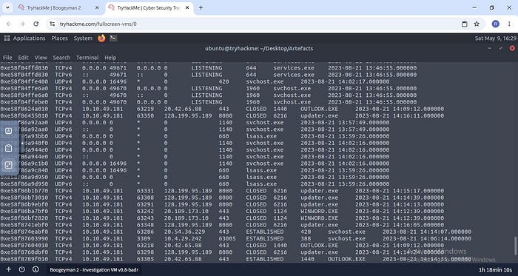Open the Applications grid icon
Screen dimensions: 518x276
click(7, 38)
